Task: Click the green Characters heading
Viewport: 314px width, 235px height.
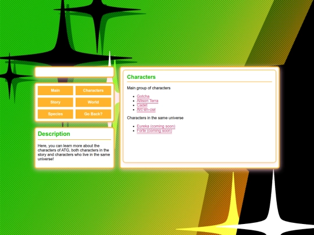Action: [141, 77]
